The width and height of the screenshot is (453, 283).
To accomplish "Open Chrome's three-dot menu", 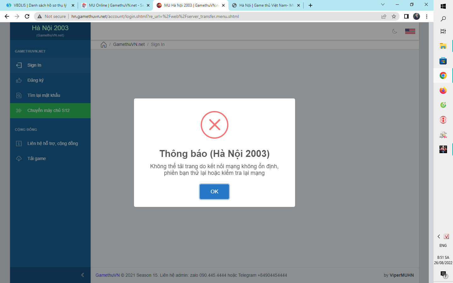I will coord(427,16).
